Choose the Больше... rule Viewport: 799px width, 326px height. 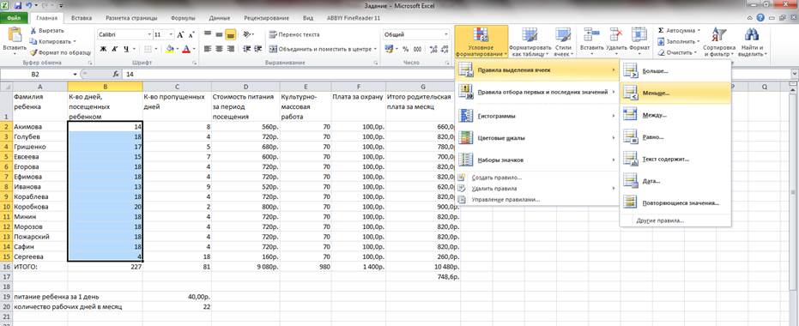[675, 71]
